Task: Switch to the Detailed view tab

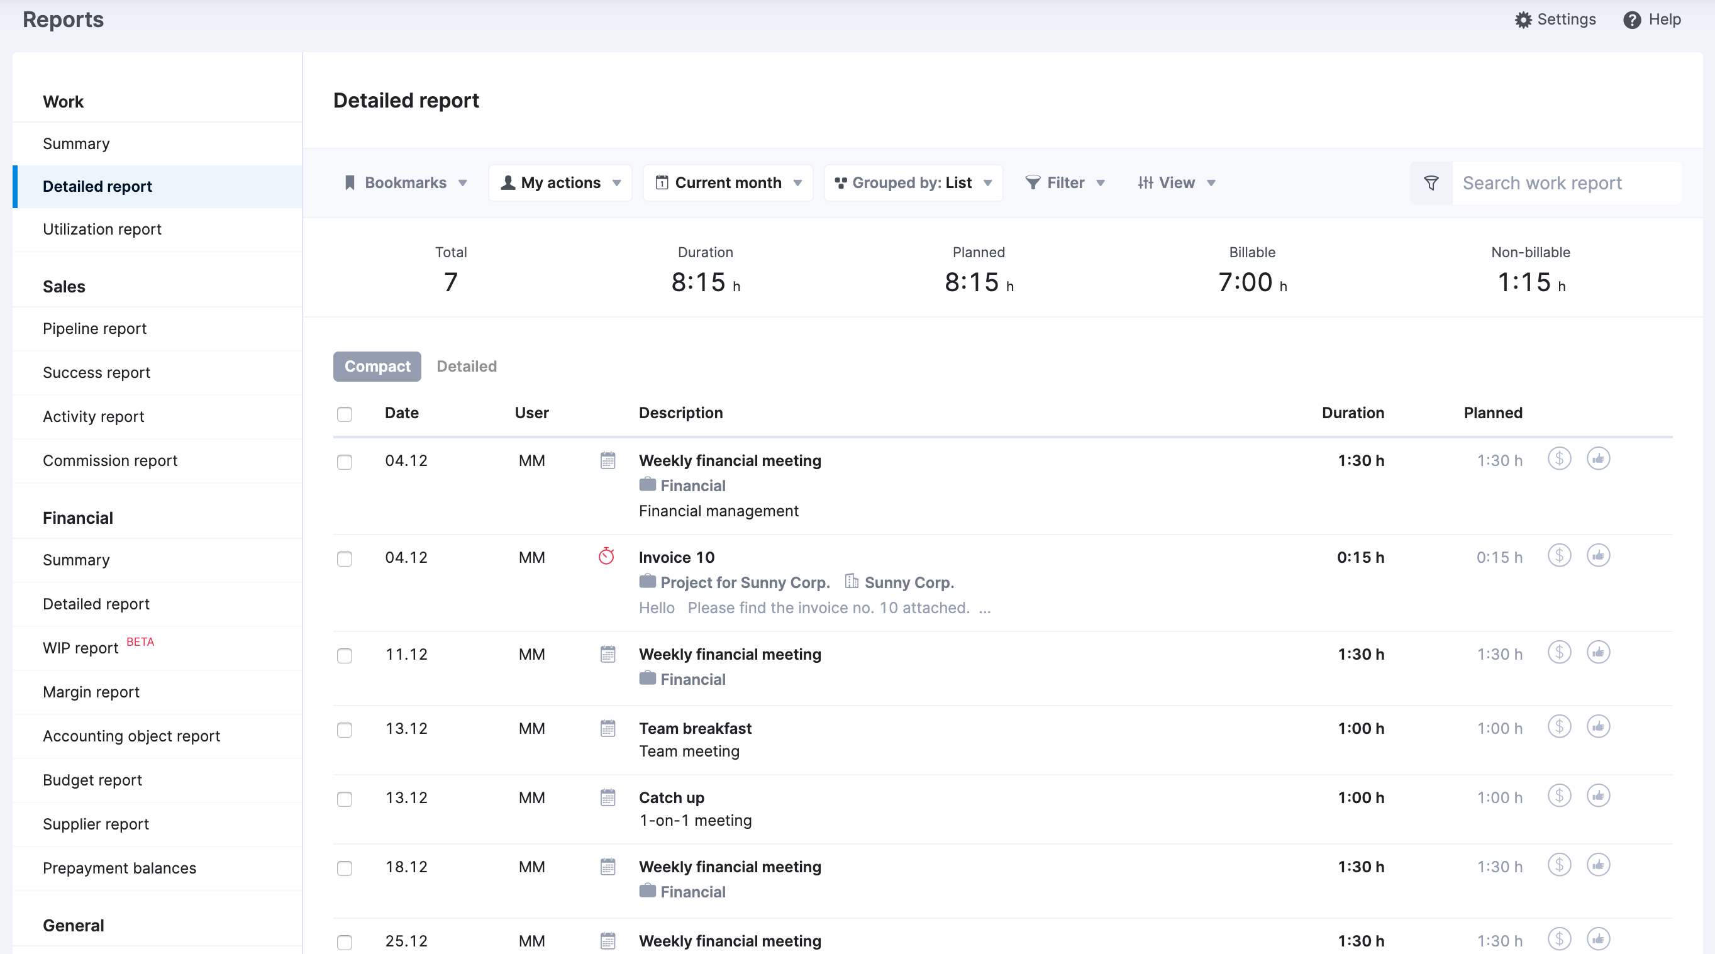Action: (x=466, y=366)
